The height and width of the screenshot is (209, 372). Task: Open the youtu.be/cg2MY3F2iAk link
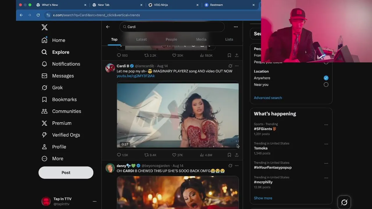[x=136, y=76]
